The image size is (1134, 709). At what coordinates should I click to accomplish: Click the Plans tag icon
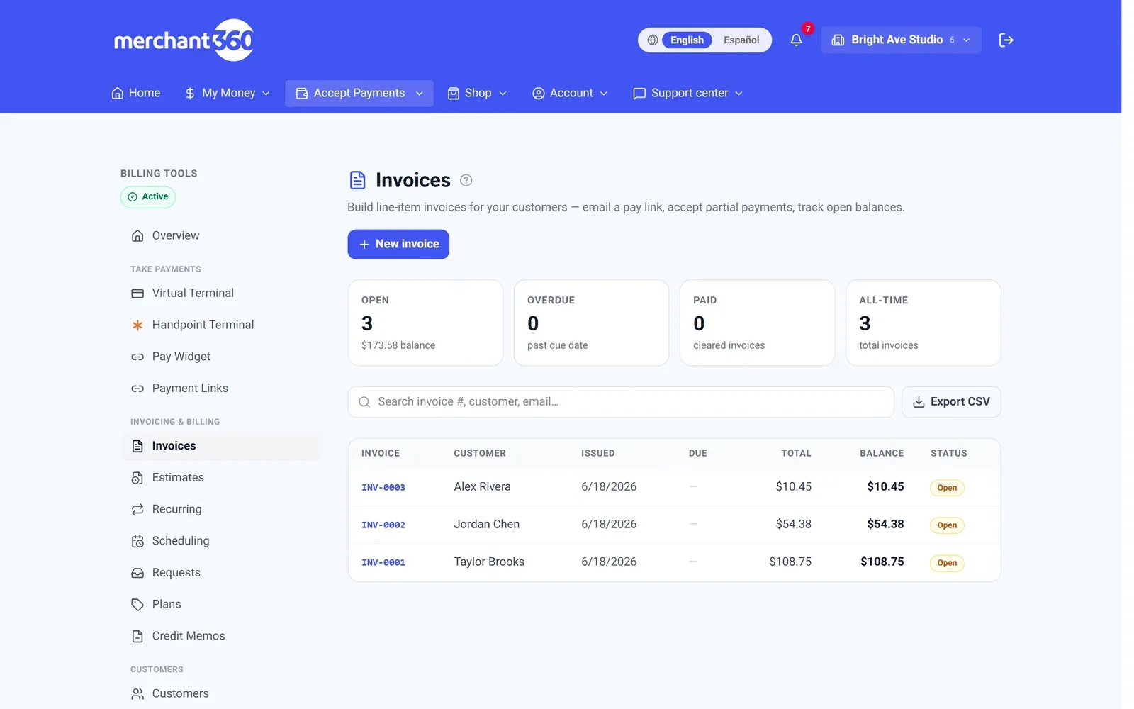137,605
